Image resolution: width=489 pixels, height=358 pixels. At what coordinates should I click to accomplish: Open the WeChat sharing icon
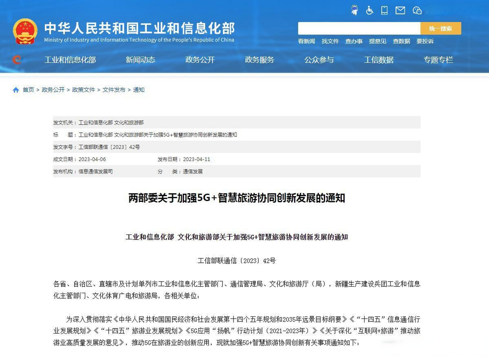point(417,11)
